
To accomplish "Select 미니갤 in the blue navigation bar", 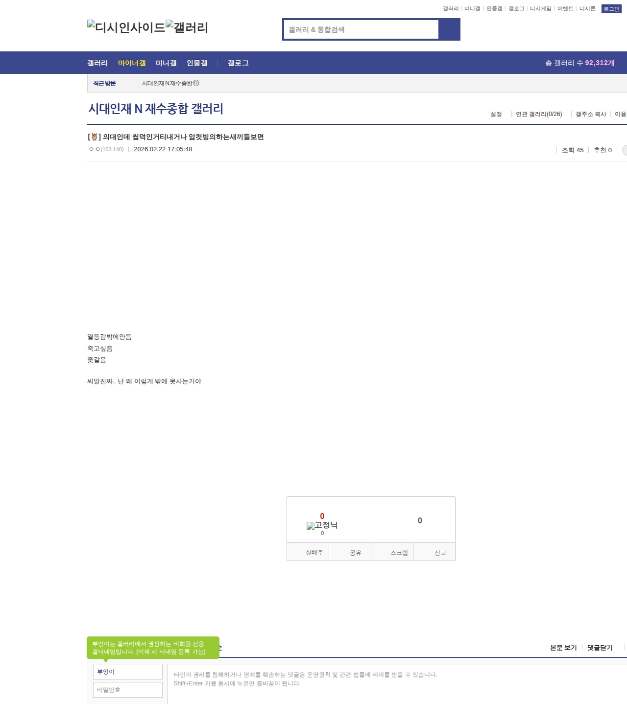I will pyautogui.click(x=166, y=63).
